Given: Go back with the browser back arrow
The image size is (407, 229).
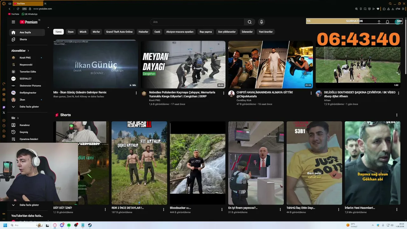Looking at the screenshot, I should [x=10, y=9].
